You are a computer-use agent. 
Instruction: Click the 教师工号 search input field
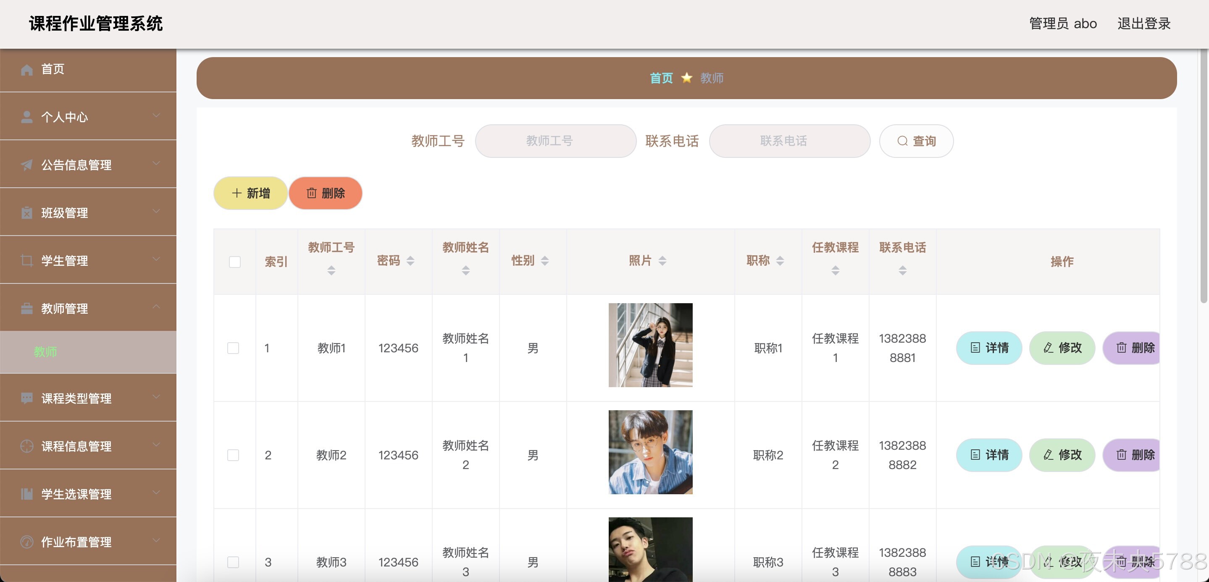pos(555,141)
